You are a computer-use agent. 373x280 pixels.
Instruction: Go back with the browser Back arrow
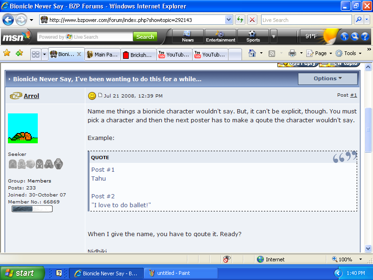pos(8,20)
